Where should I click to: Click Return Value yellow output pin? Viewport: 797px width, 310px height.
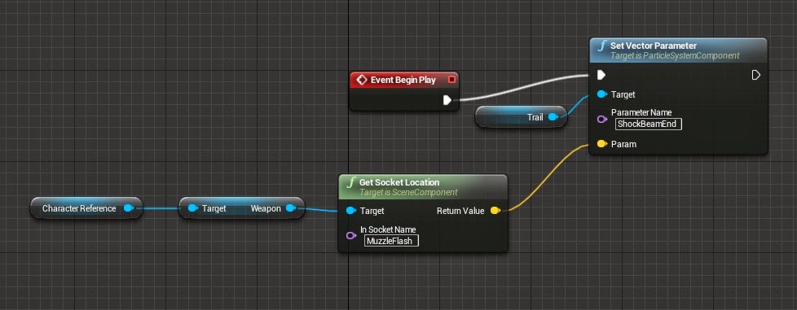point(495,211)
